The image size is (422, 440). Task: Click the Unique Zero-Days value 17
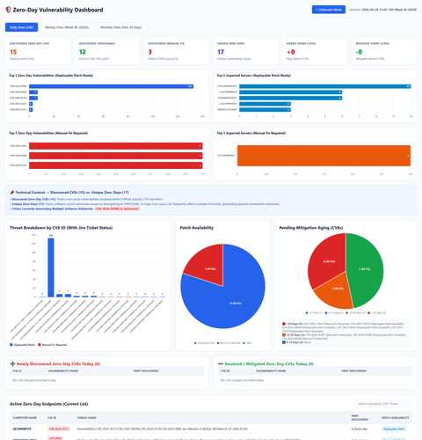tap(221, 52)
